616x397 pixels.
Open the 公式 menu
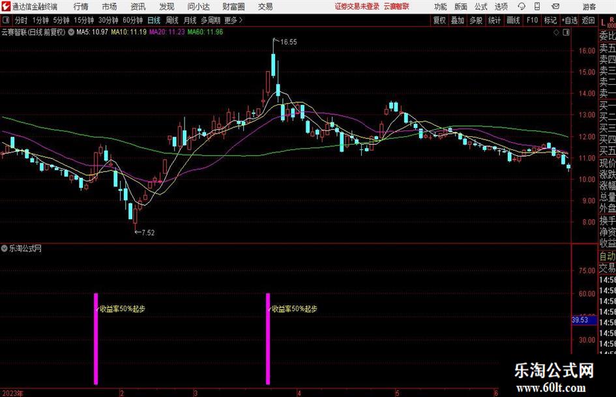(x=480, y=7)
